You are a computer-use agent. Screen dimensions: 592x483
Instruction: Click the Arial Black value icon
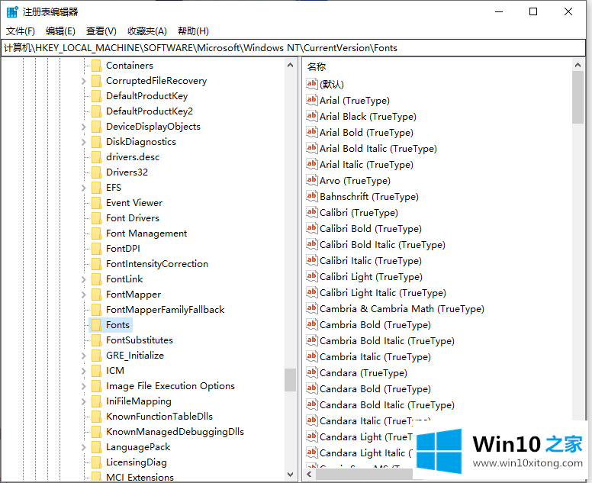(x=311, y=116)
